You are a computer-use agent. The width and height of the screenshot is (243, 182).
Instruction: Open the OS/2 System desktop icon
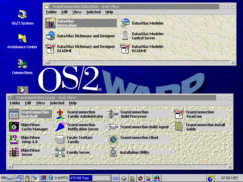point(22,14)
